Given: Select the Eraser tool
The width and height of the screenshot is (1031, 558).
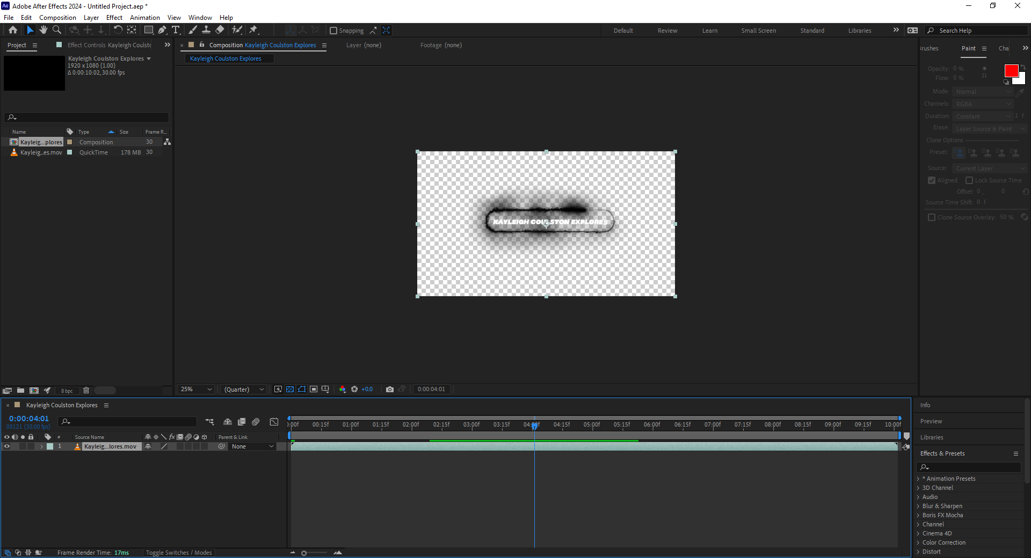Looking at the screenshot, I should pos(220,30).
